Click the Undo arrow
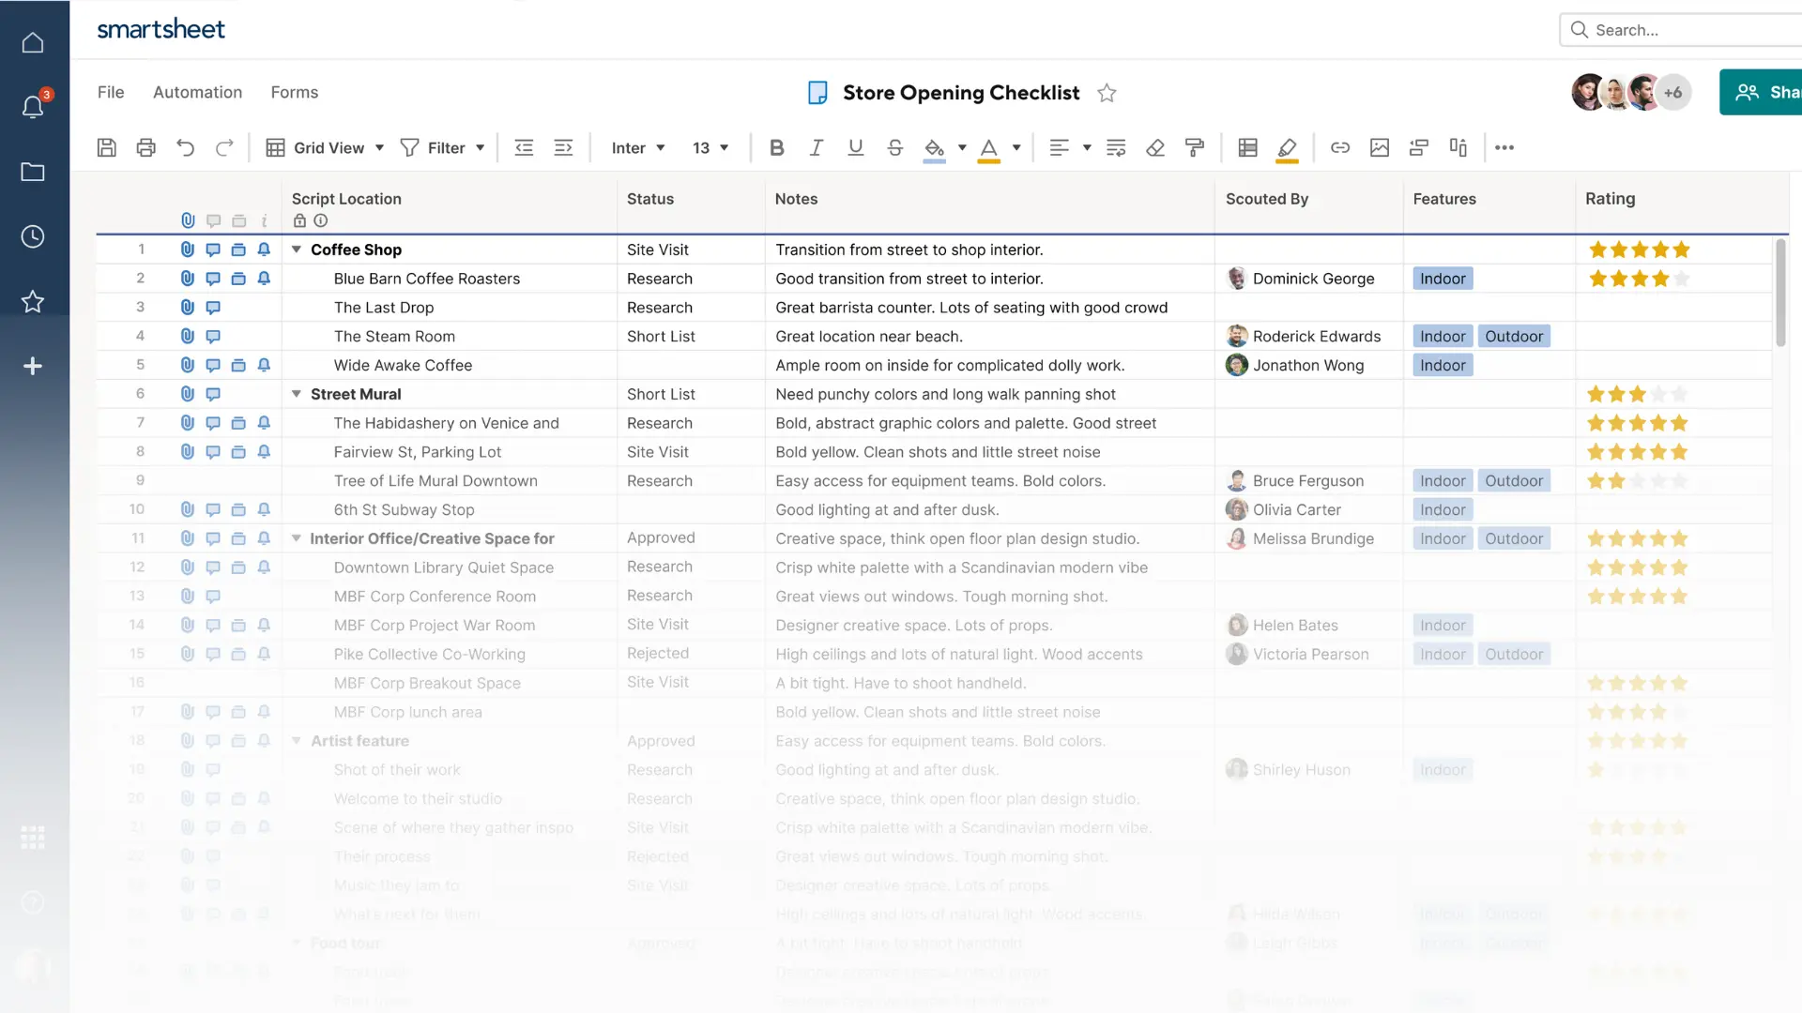The image size is (1802, 1013). tap(185, 147)
